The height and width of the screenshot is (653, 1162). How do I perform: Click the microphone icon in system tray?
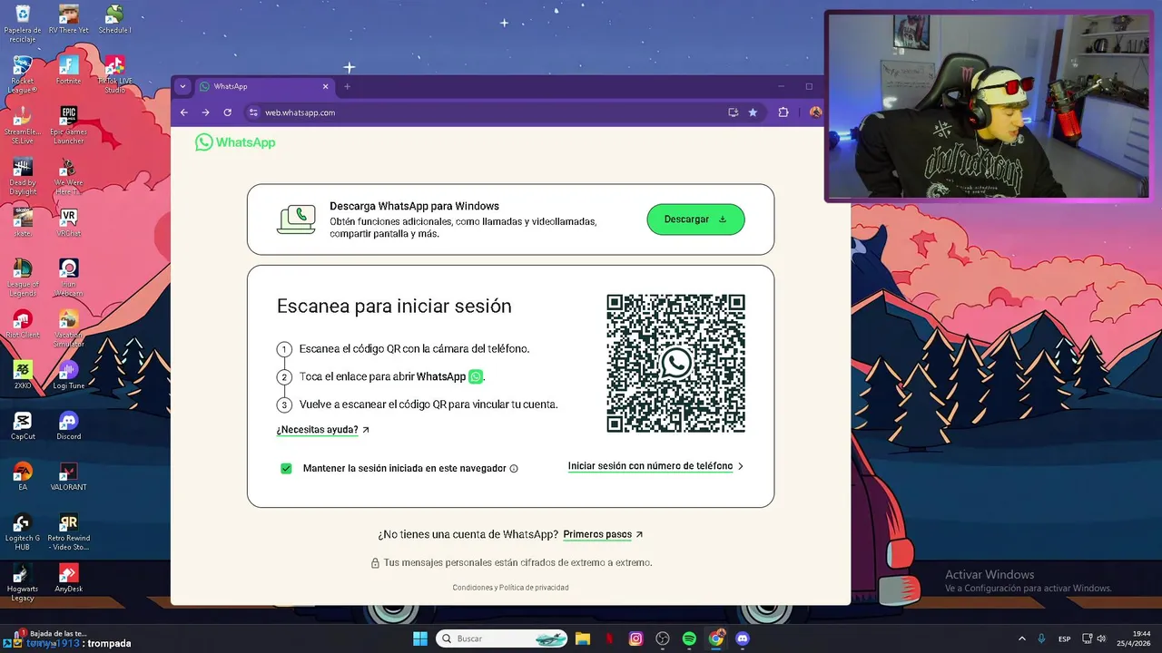(x=1041, y=638)
